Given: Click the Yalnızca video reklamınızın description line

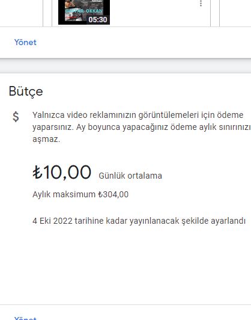Looking at the screenshot, I should coord(138,115).
